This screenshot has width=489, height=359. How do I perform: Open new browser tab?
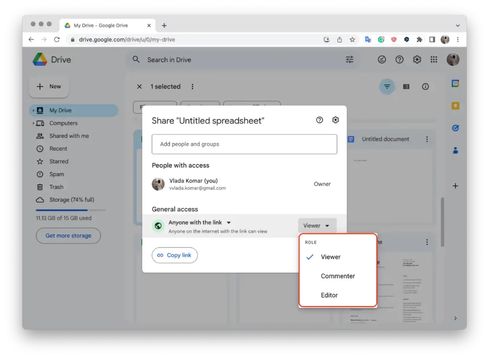[164, 26]
